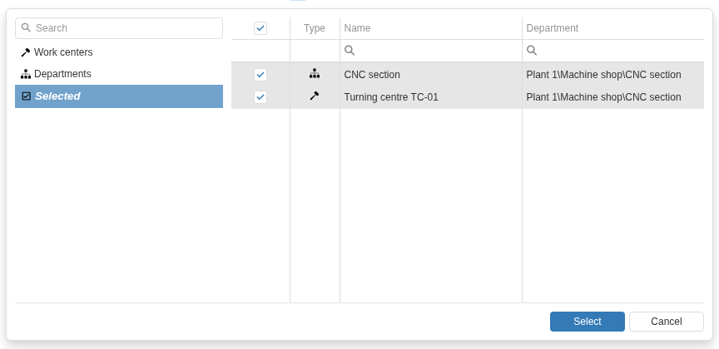Click the hammer type icon in Turning centre TC-01 row
This screenshot has height=349, width=719.
(x=315, y=96)
